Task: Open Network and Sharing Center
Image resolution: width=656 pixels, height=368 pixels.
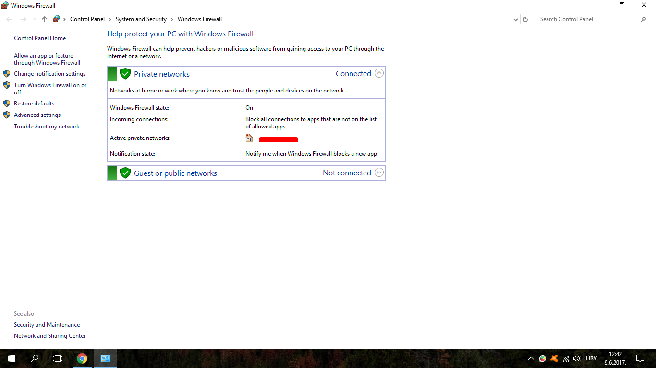Action: coord(50,336)
